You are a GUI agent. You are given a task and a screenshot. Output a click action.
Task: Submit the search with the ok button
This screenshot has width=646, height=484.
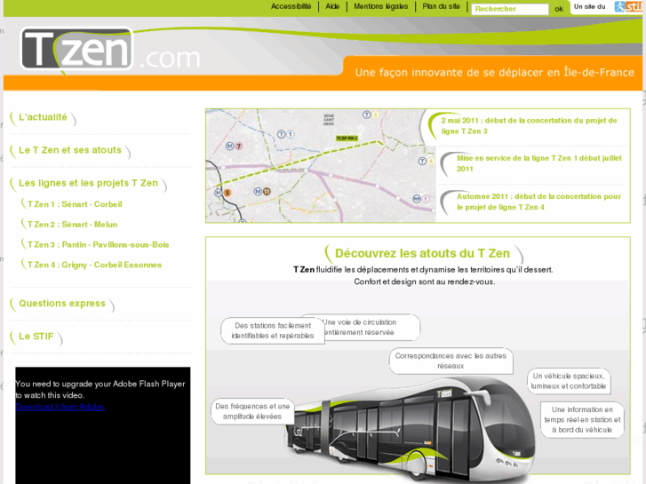point(559,9)
